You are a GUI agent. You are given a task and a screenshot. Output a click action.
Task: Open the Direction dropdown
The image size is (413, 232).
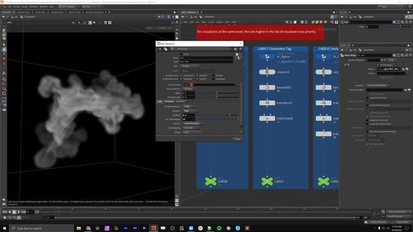pos(190,111)
